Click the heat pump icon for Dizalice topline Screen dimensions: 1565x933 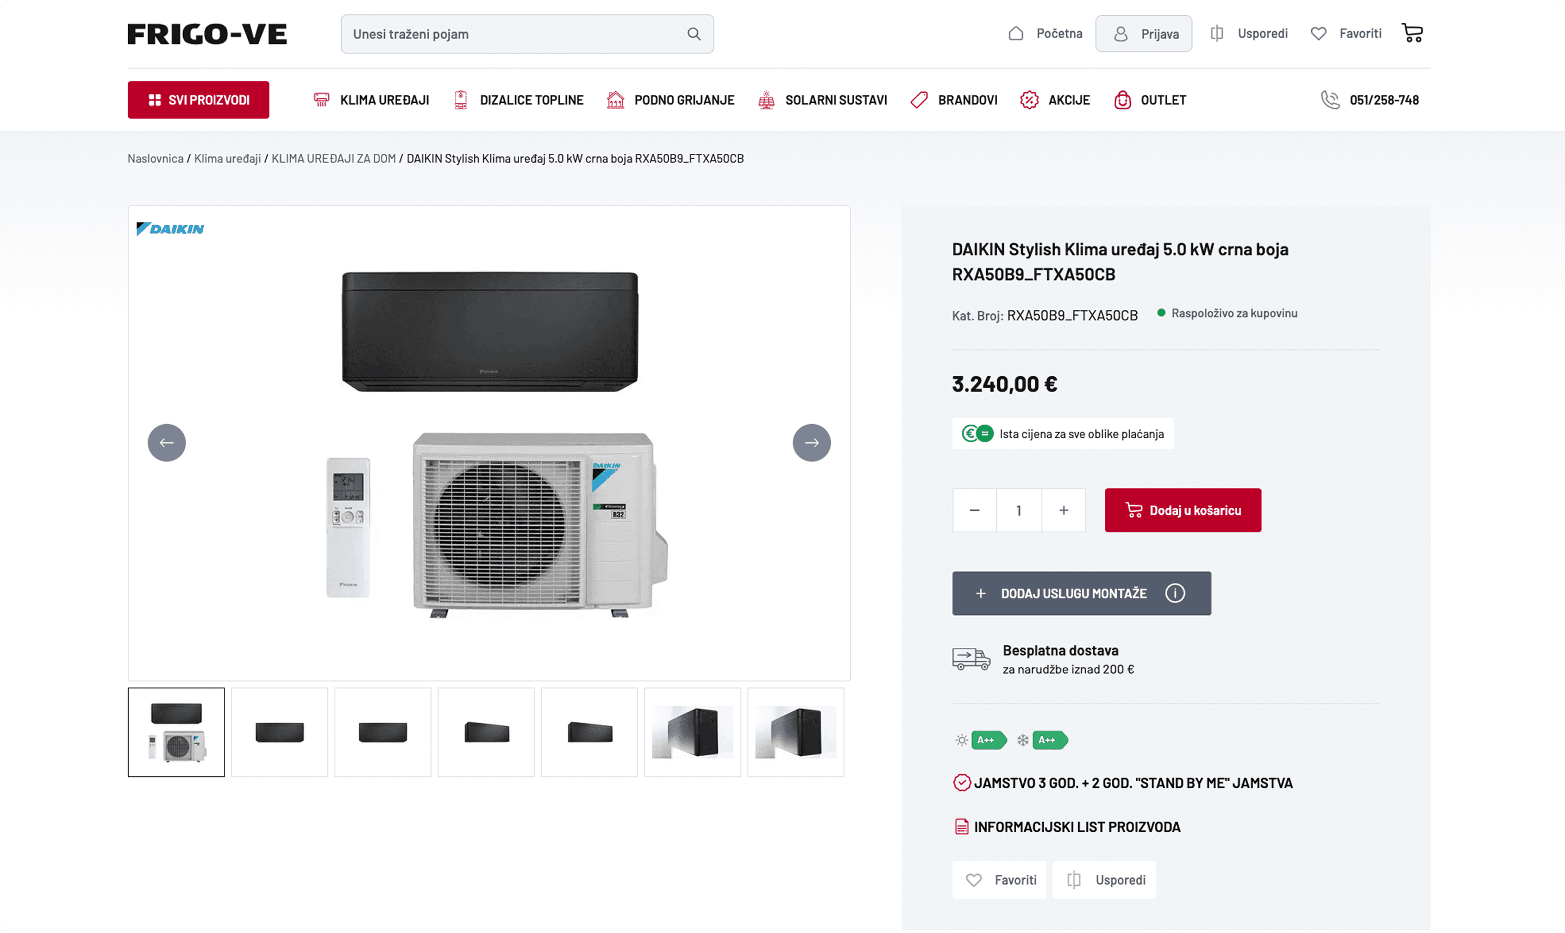[x=460, y=100]
